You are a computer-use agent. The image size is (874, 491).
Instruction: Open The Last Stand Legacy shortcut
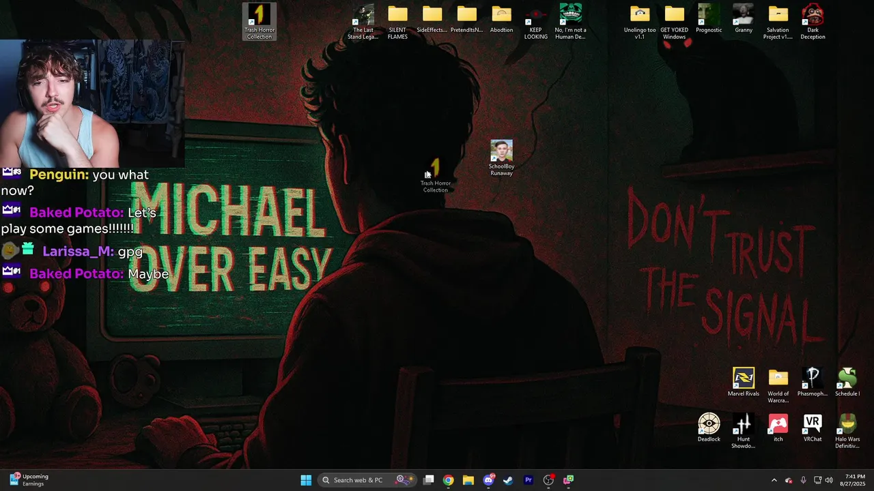363,21
